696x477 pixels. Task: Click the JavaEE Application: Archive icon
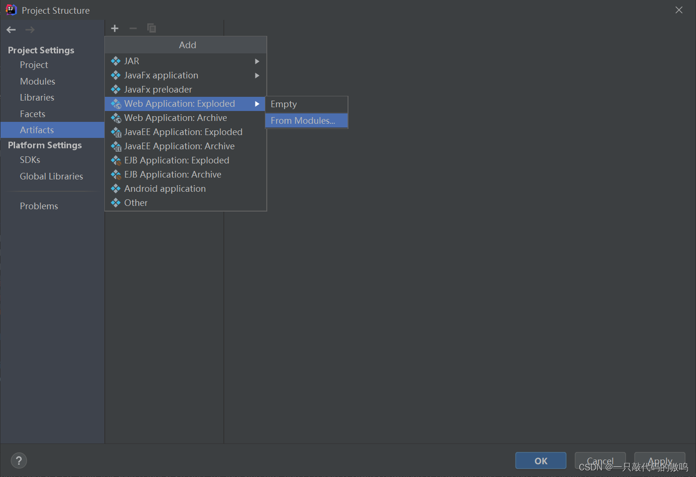[116, 146]
